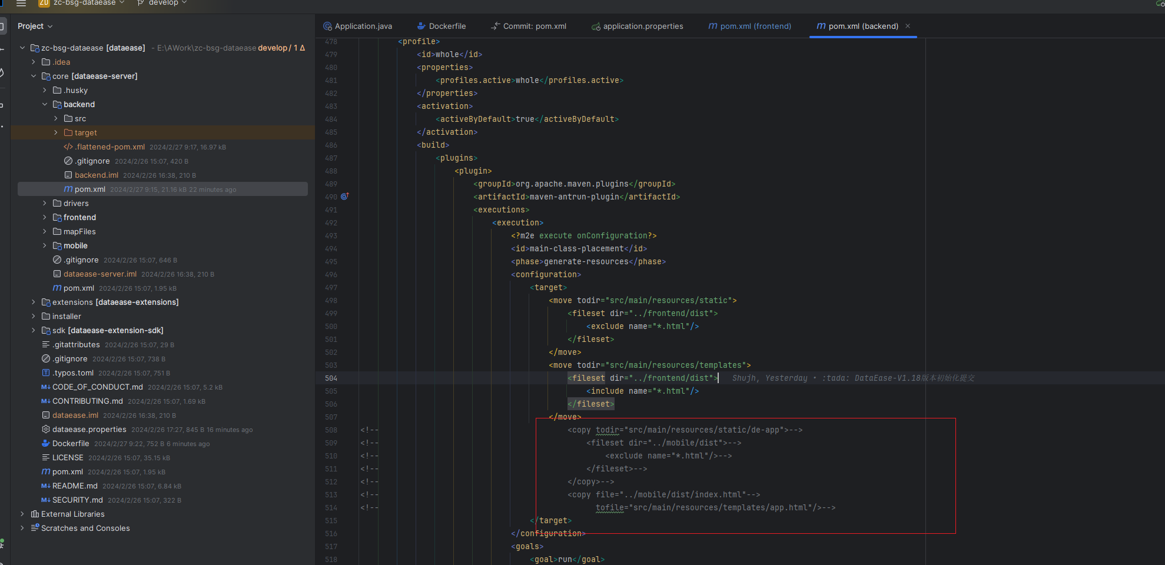Click the inline blame annotation 'Shujh, Yesterday'
The image size is (1165, 565).
(769, 378)
